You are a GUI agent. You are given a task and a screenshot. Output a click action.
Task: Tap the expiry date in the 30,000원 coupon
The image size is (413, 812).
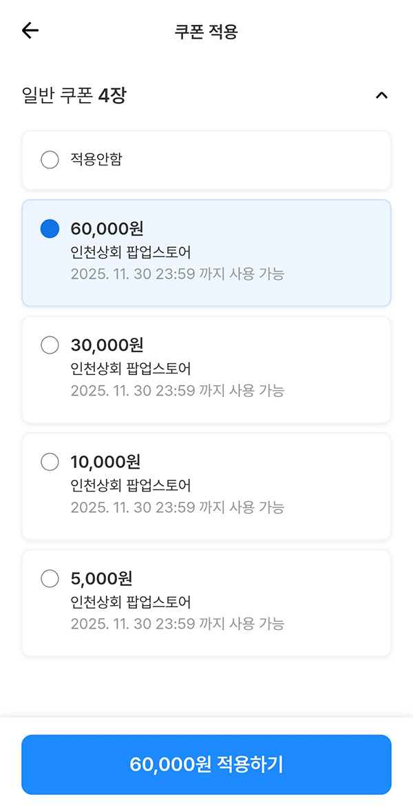177,391
